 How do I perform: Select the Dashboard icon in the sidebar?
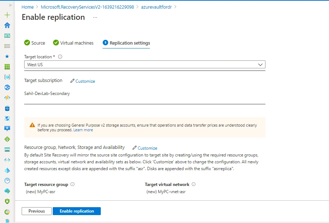click(7, 36)
